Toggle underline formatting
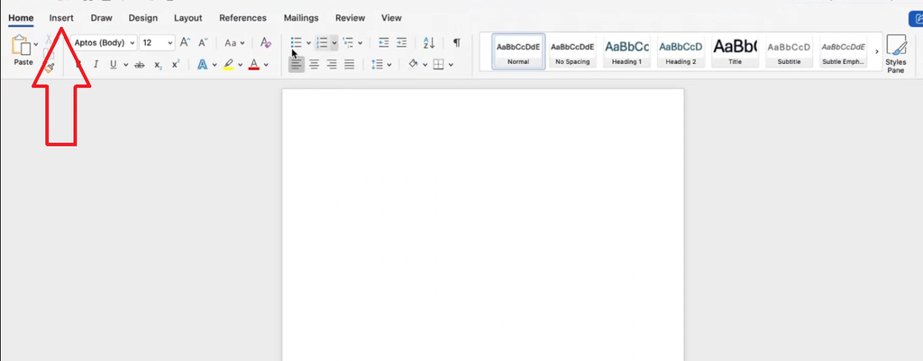 (113, 65)
